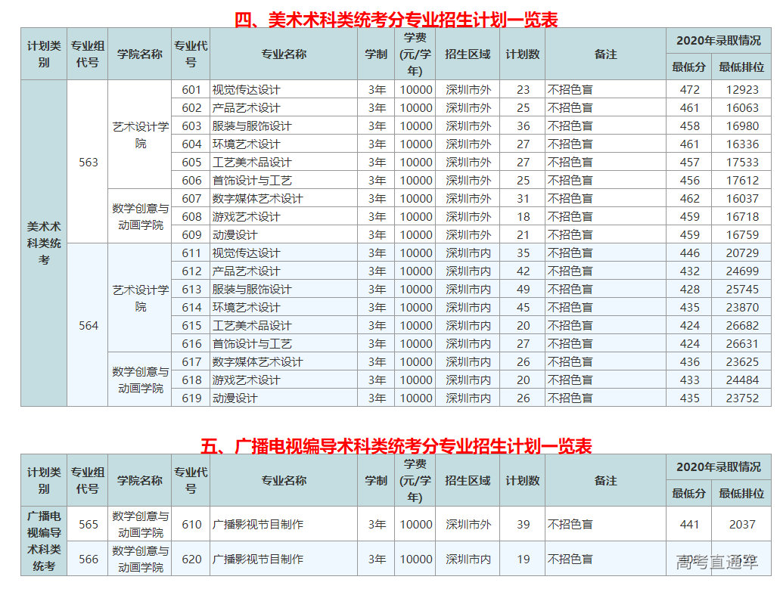780x592 pixels.
Task: Click the 美术术科类统考 plan category cell
Action: [x=44, y=243]
